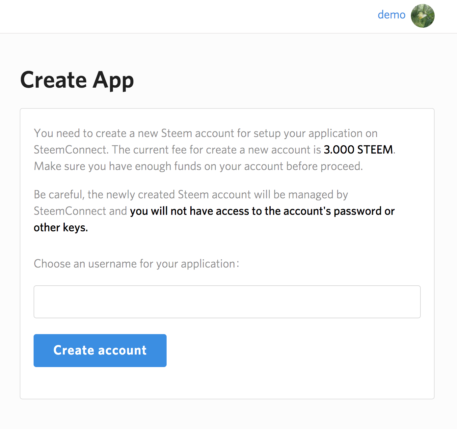Viewport: 457px width, 429px height.
Task: Select the circular profile picture in header
Action: [x=422, y=15]
